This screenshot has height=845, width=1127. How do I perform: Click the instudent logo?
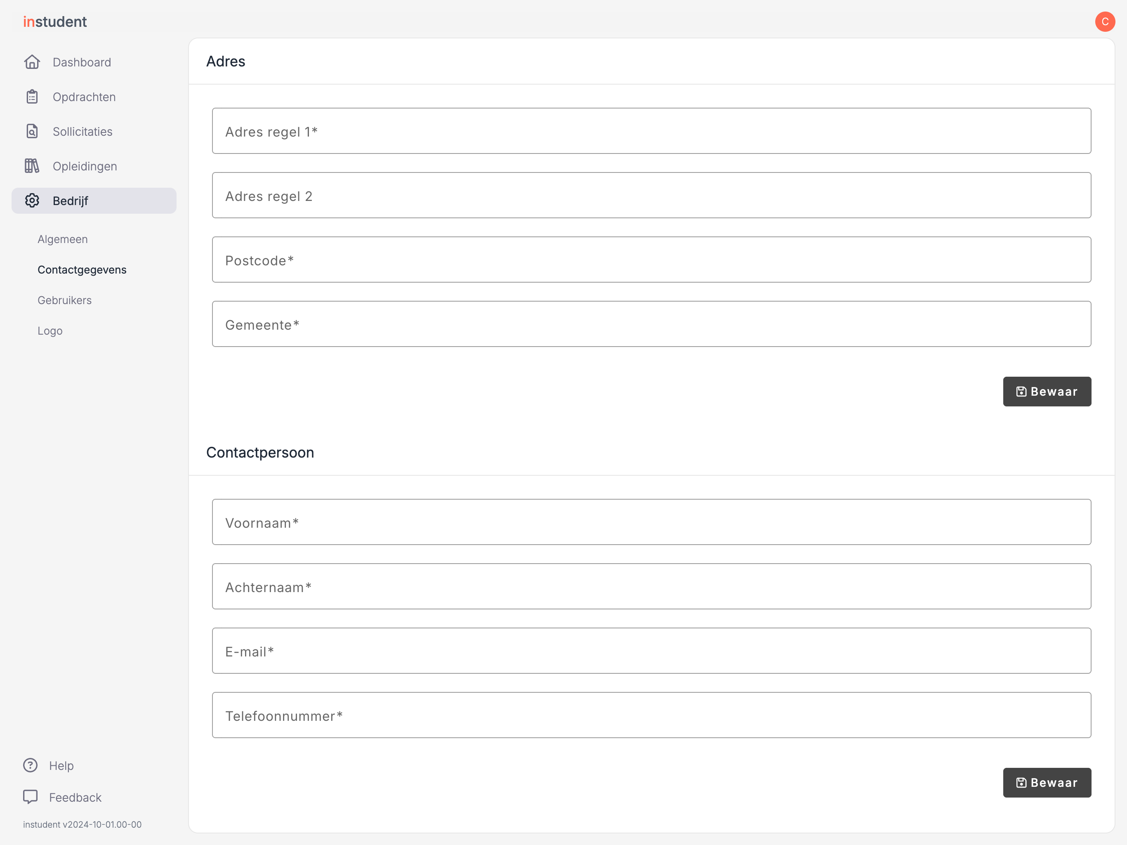coord(55,21)
